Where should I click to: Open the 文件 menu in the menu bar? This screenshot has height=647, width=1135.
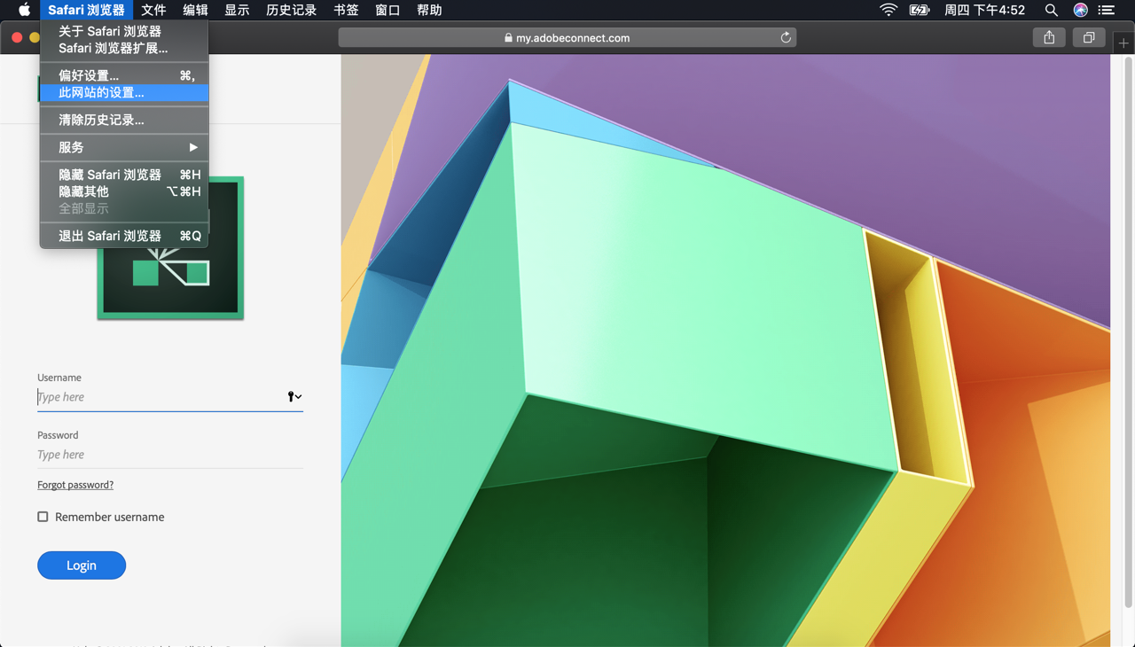tap(153, 10)
